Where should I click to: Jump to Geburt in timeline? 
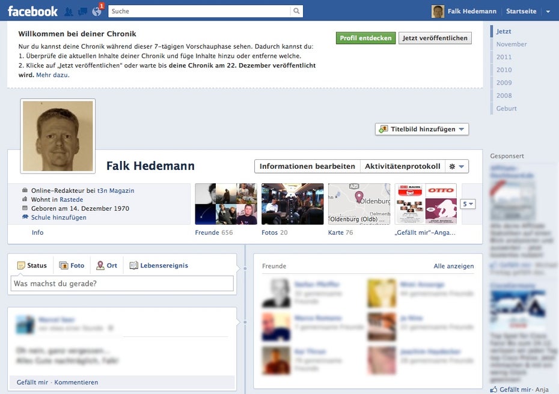506,108
